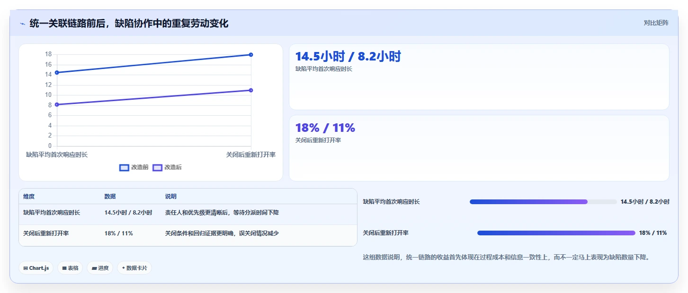The height and width of the screenshot is (293, 688).
Task: Click the lightning icon beside the title
Action: click(x=22, y=24)
